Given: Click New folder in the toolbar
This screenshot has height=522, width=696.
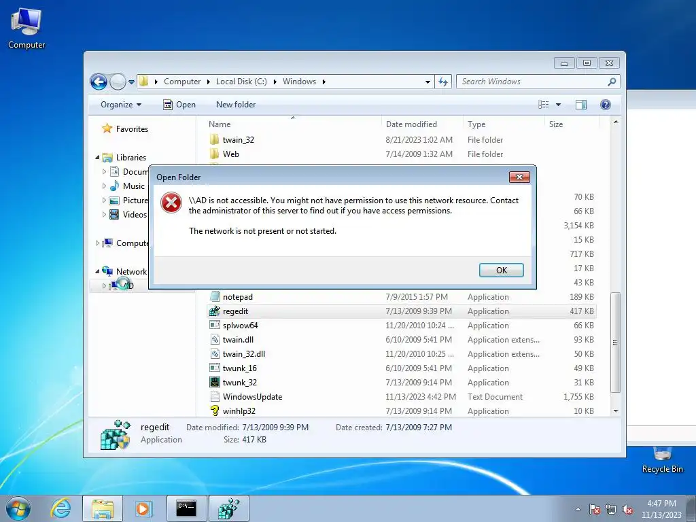Looking at the screenshot, I should pyautogui.click(x=236, y=105).
